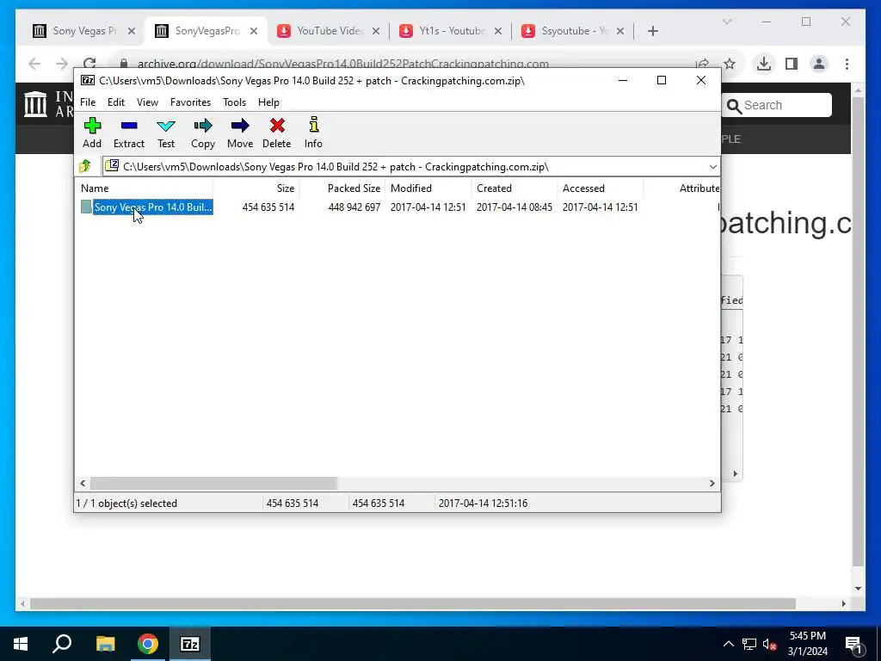Open Chrome tab search chevron
The image size is (881, 661).
726,22
